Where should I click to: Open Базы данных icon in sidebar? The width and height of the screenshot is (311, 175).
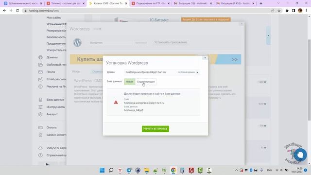pyautogui.click(x=40, y=100)
